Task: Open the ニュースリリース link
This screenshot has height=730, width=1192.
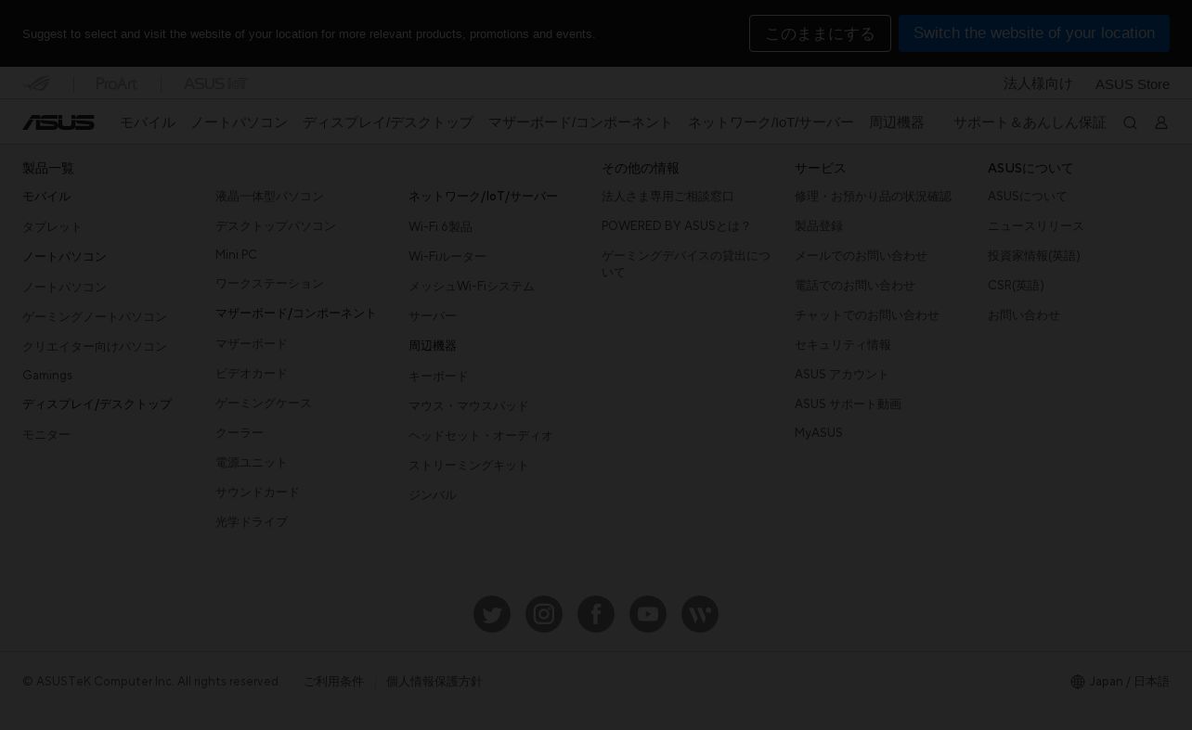Action: (x=1036, y=226)
